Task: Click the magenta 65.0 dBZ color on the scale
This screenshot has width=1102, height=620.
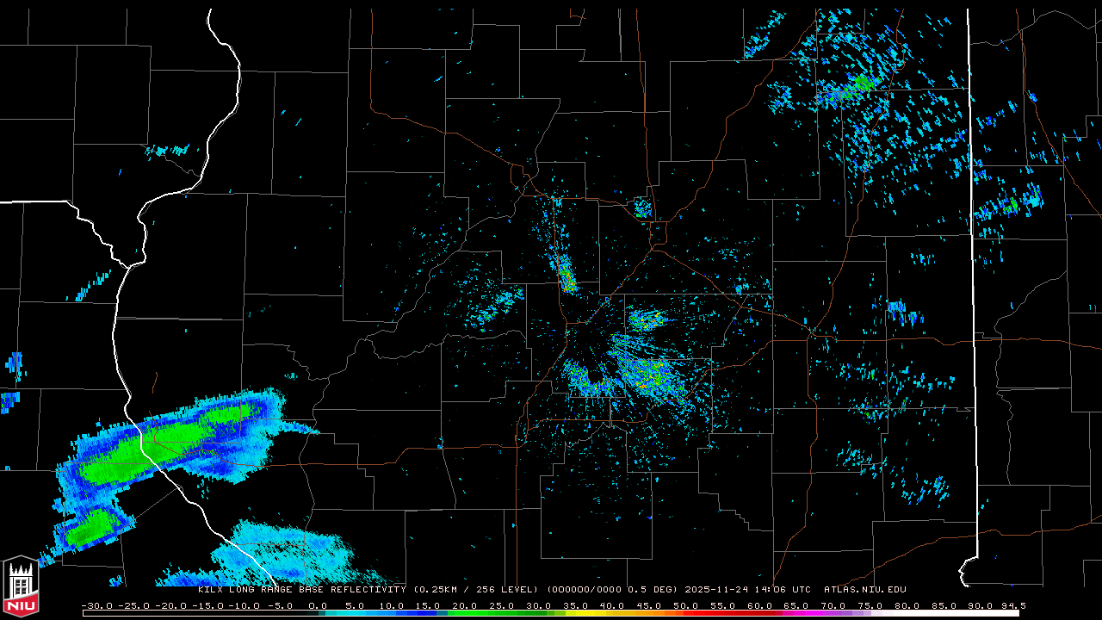Action: click(796, 613)
